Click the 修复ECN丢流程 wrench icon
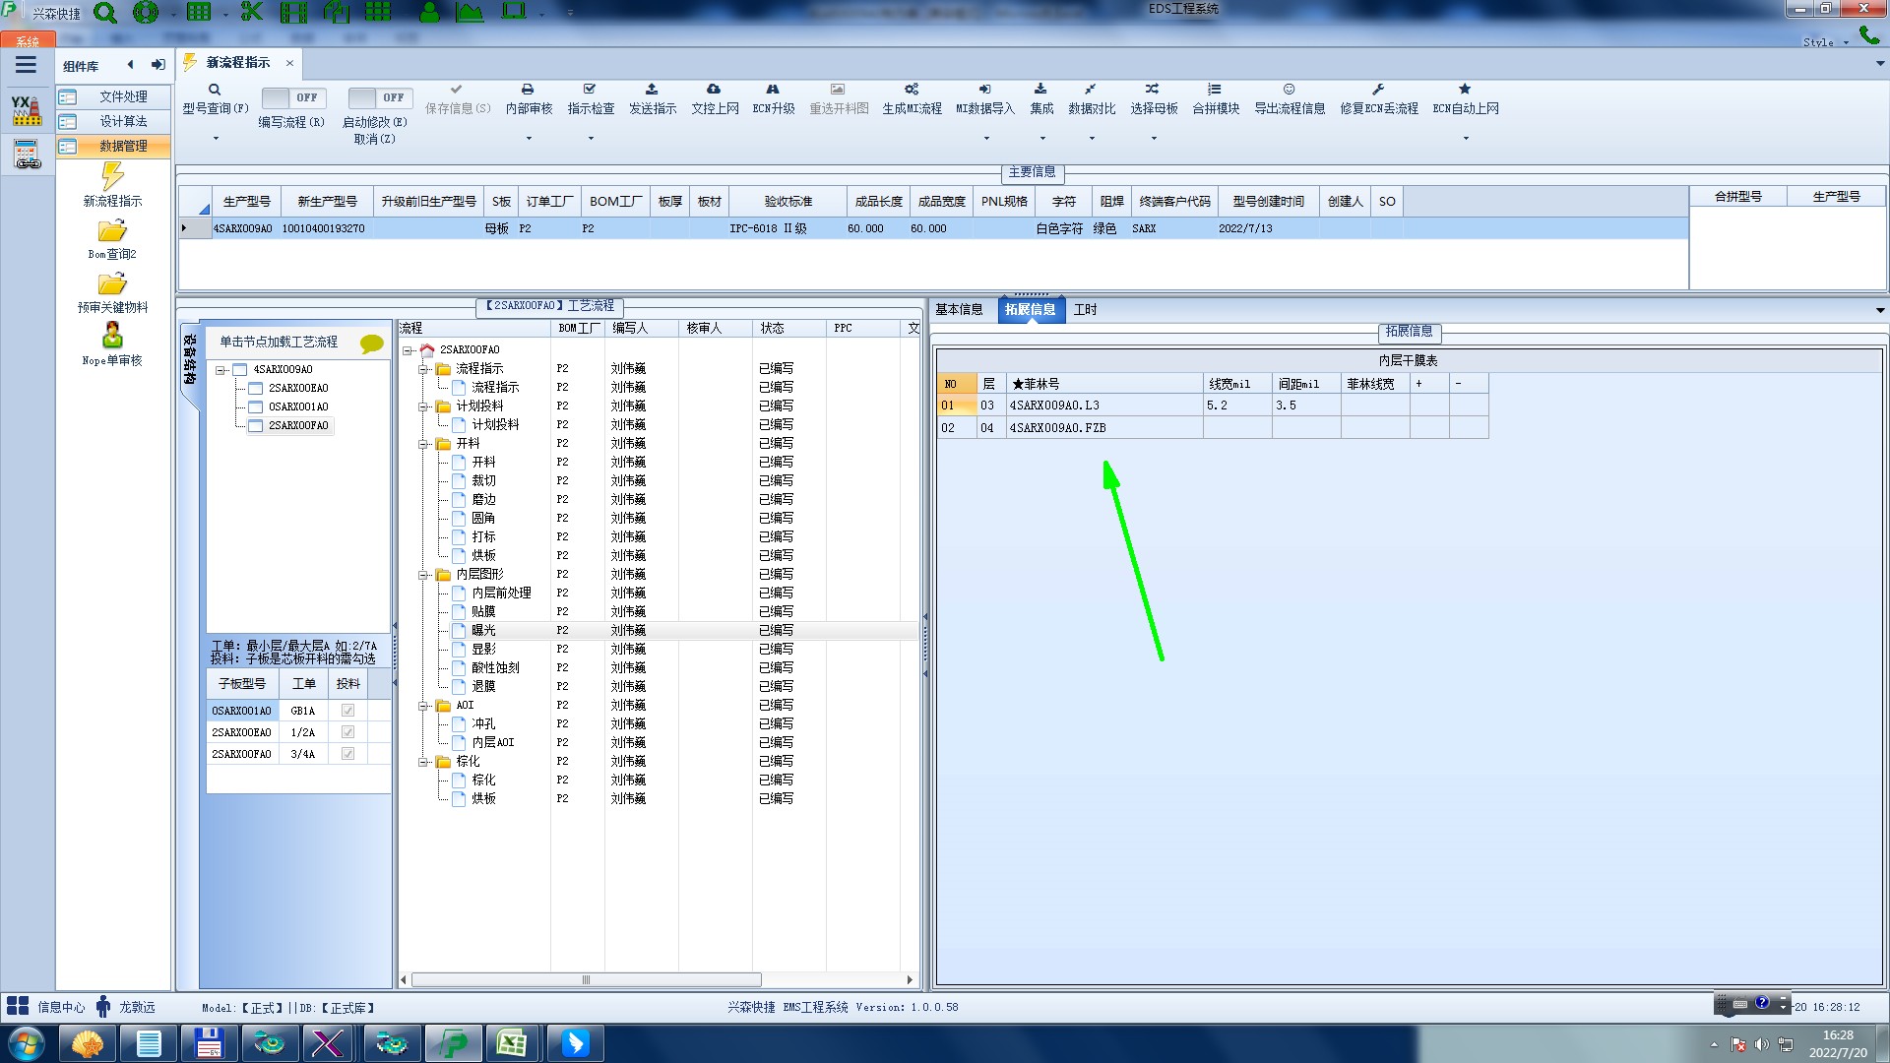The height and width of the screenshot is (1063, 1890). (x=1378, y=90)
